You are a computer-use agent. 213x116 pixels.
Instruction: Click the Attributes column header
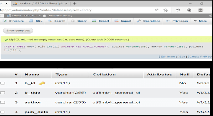159,74
